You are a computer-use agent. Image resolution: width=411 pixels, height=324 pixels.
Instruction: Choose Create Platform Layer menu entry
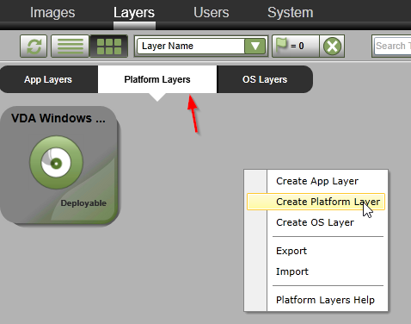pyautogui.click(x=316, y=202)
